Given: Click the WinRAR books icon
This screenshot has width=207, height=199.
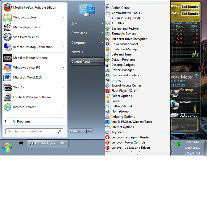Looking at the screenshot, I should coord(7,87).
